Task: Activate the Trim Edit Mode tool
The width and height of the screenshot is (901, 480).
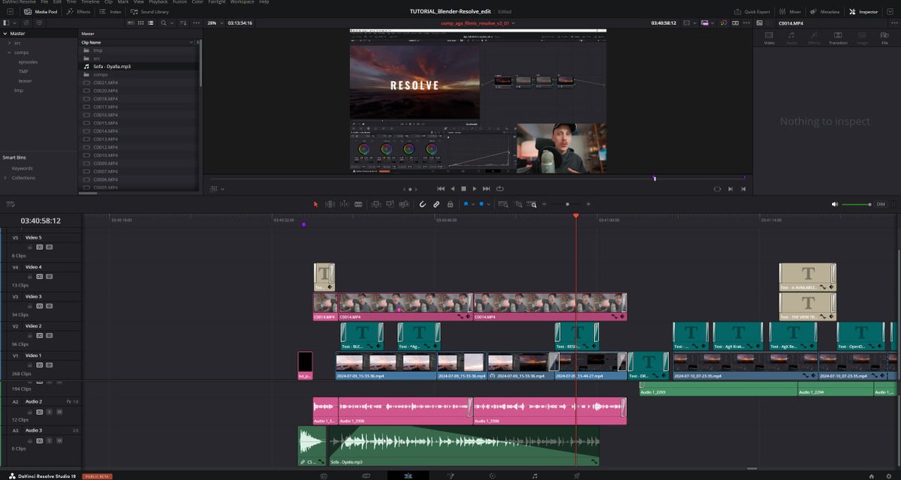Action: point(330,204)
